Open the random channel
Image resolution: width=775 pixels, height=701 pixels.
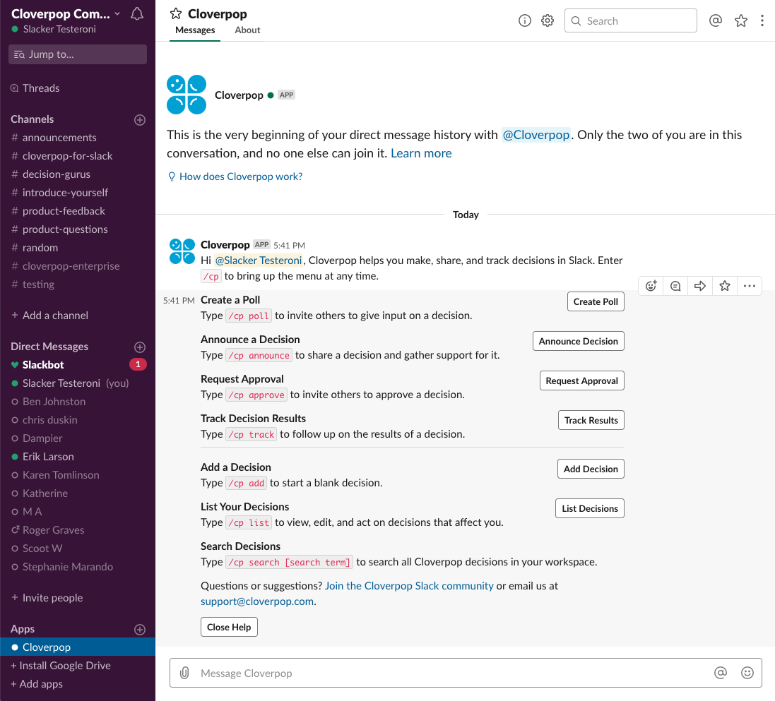tap(78, 248)
